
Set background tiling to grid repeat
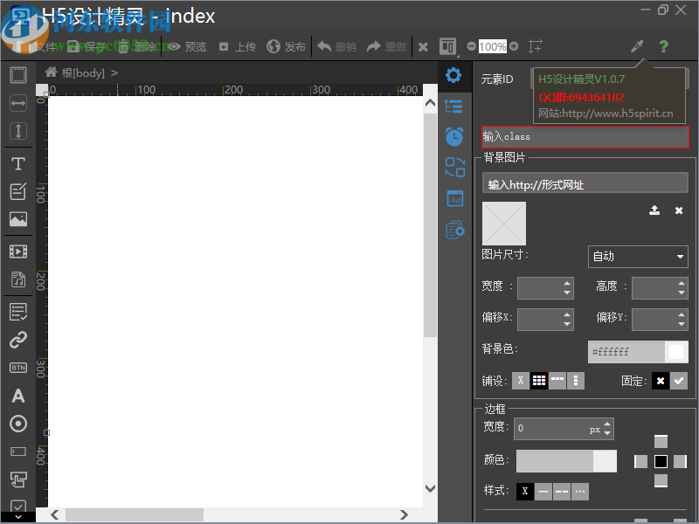[x=539, y=381]
